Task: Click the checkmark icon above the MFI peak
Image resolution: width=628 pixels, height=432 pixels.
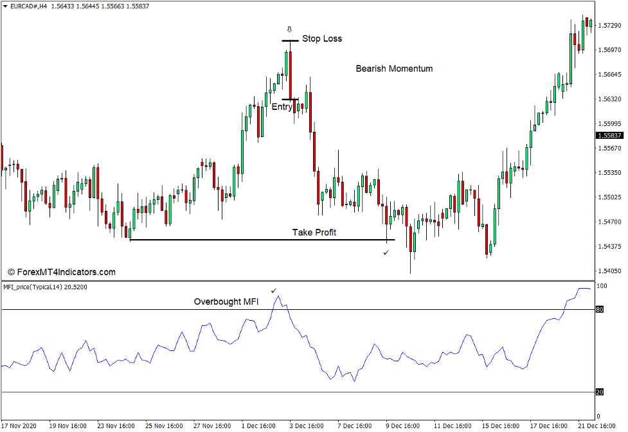Action: (x=275, y=291)
